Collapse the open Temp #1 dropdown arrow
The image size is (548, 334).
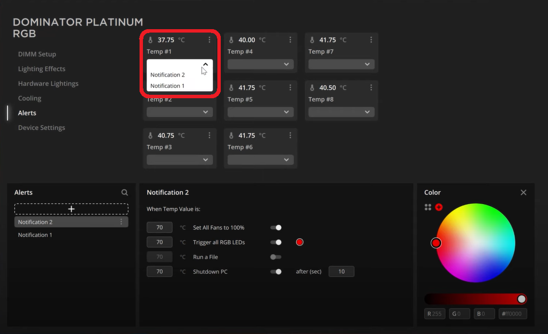point(205,64)
